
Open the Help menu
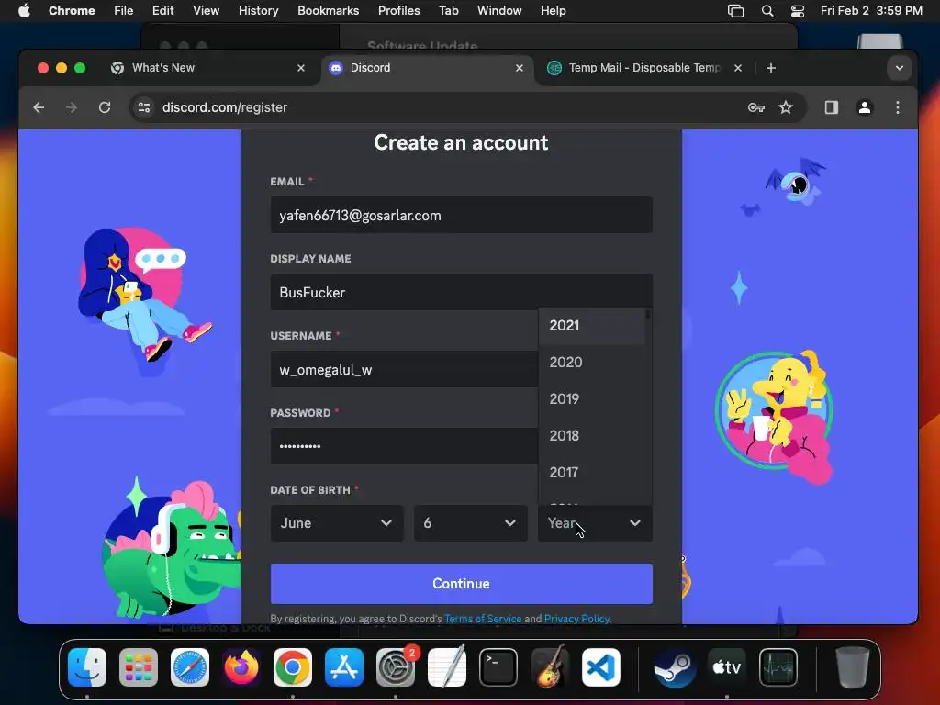point(553,11)
